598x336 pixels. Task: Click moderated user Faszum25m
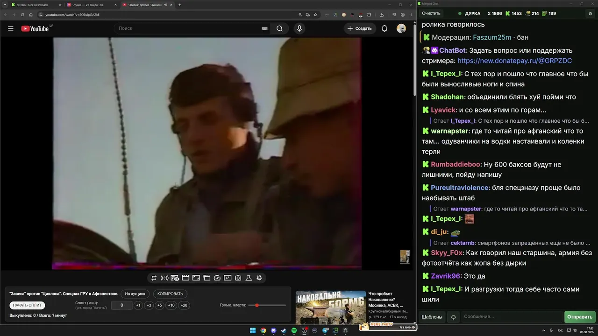pos(492,37)
